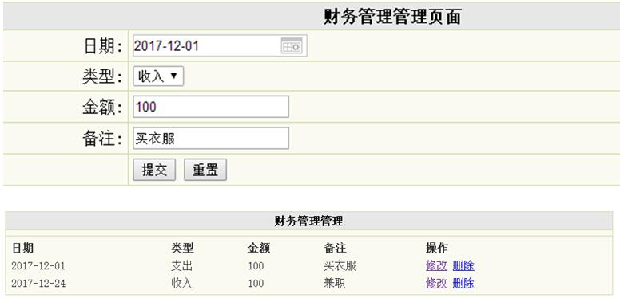Click the 买衣服 remark cell in table
The width and height of the screenshot is (620, 298).
tap(340, 266)
